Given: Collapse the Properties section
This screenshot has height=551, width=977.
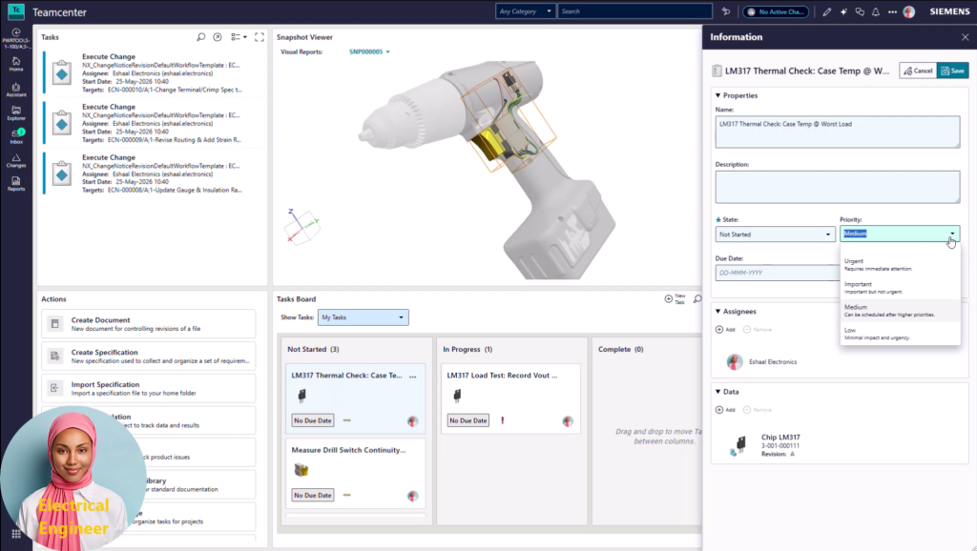Looking at the screenshot, I should (x=717, y=95).
